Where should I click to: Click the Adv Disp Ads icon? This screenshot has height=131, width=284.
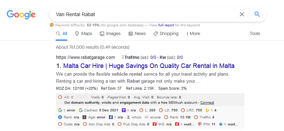85,124
